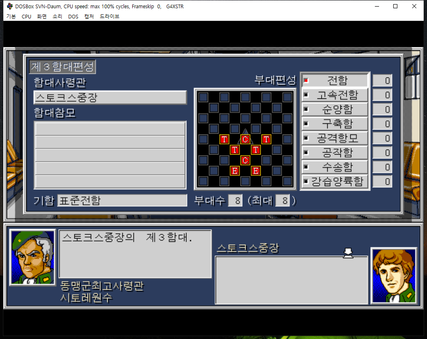Click the count box beside 구축함
427x339 pixels.
pos(382,124)
